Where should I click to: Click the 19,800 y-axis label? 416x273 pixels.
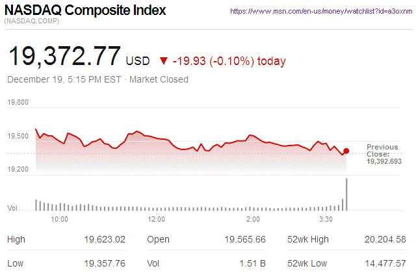[x=18, y=103]
